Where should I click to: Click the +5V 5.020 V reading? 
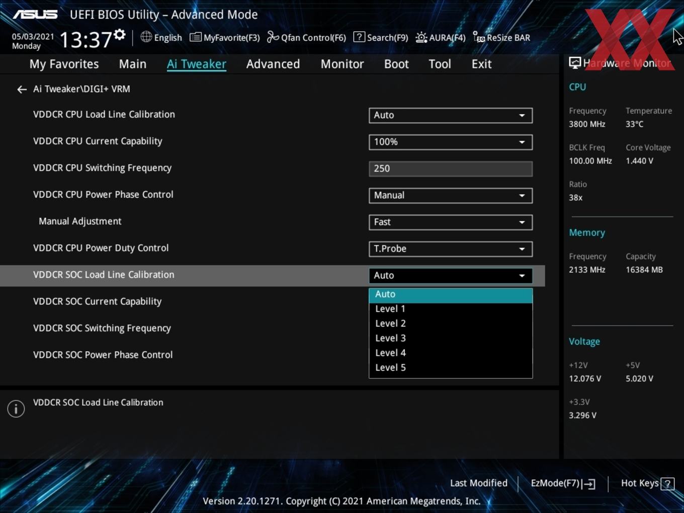tap(639, 379)
